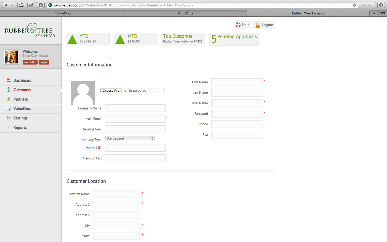Click the customer avatar placeholder image
This screenshot has width=387, height=242.
(83, 93)
